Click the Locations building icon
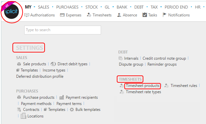This screenshot has height=124, width=206. pyautogui.click(x=23, y=116)
